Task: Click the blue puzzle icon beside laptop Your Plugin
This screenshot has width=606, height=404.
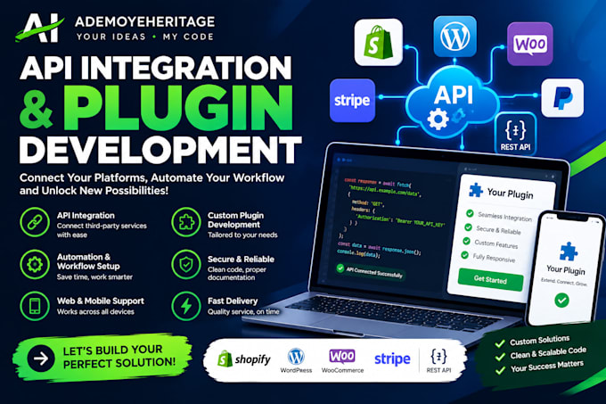Action: click(476, 190)
